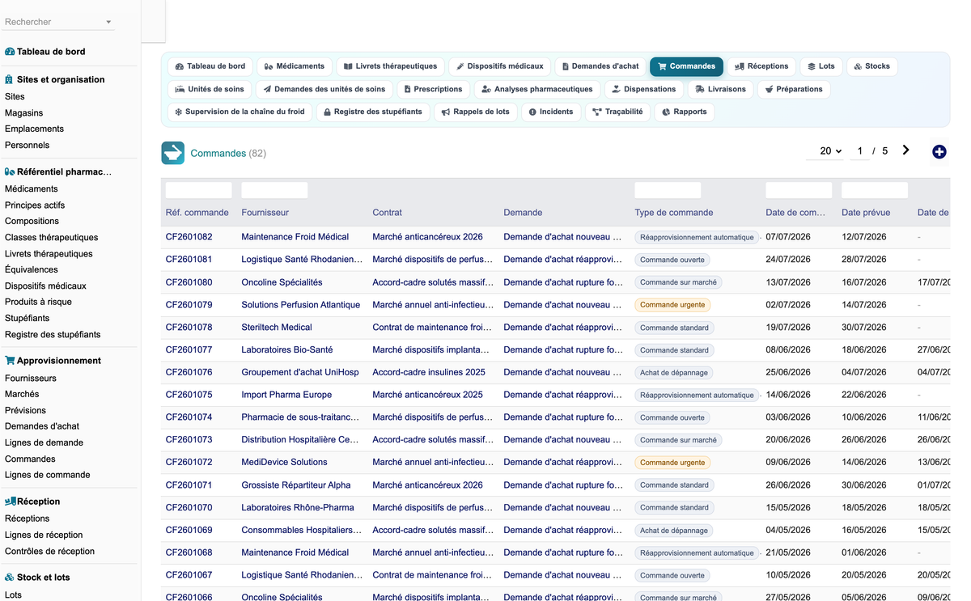
Task: Open Marché anticancéreux 2025 contract link
Action: pyautogui.click(x=427, y=395)
